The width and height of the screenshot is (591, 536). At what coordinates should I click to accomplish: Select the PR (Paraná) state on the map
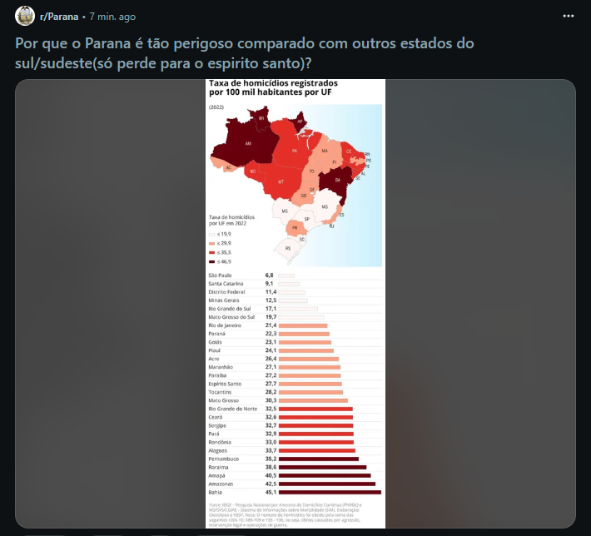(295, 228)
